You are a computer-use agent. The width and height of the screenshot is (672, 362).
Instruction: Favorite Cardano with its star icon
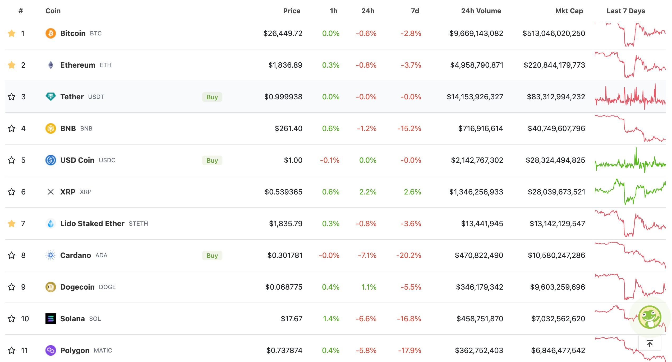tap(12, 255)
